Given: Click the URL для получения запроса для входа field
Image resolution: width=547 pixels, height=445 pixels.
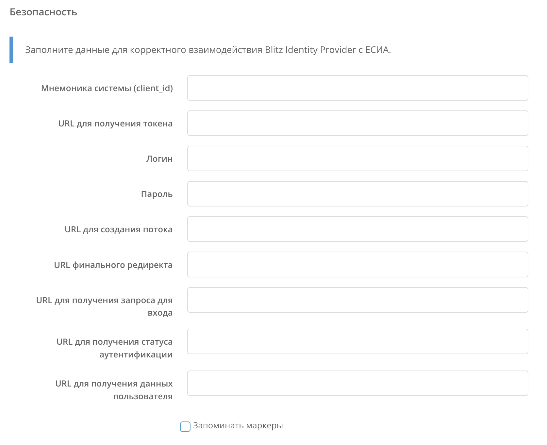Looking at the screenshot, I should pos(357,300).
